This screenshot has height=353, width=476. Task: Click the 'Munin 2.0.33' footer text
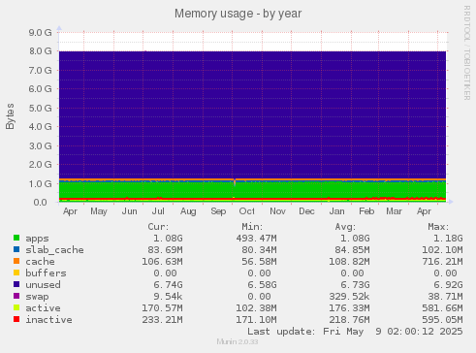(x=238, y=341)
